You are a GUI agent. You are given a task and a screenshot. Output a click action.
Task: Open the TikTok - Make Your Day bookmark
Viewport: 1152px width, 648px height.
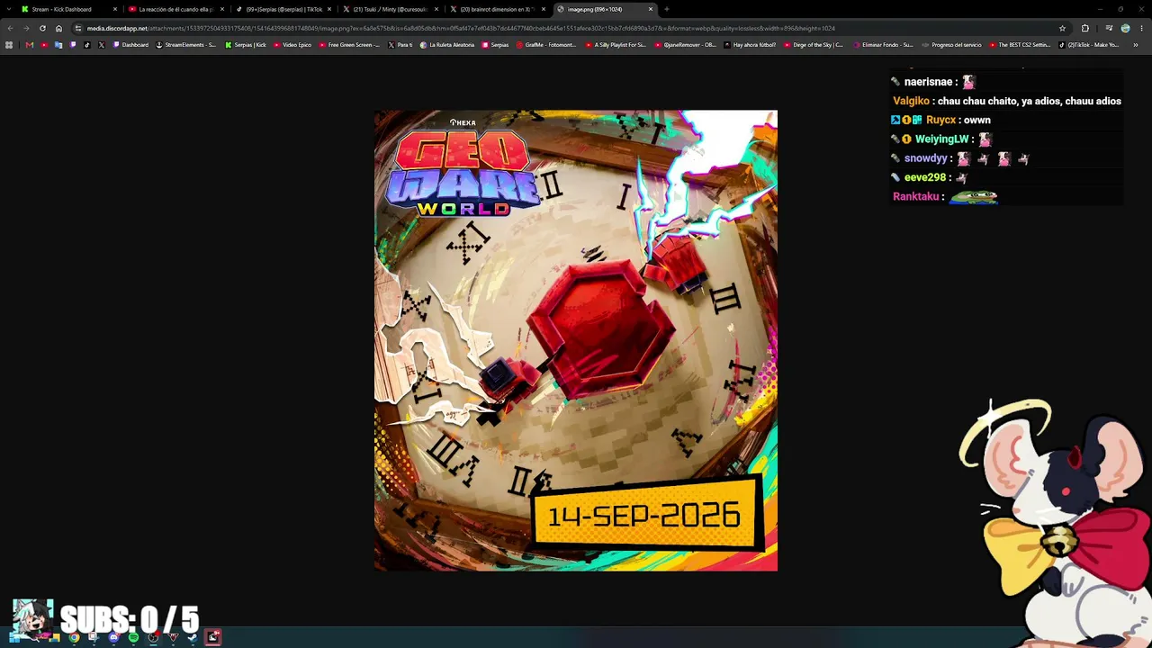tap(1089, 45)
